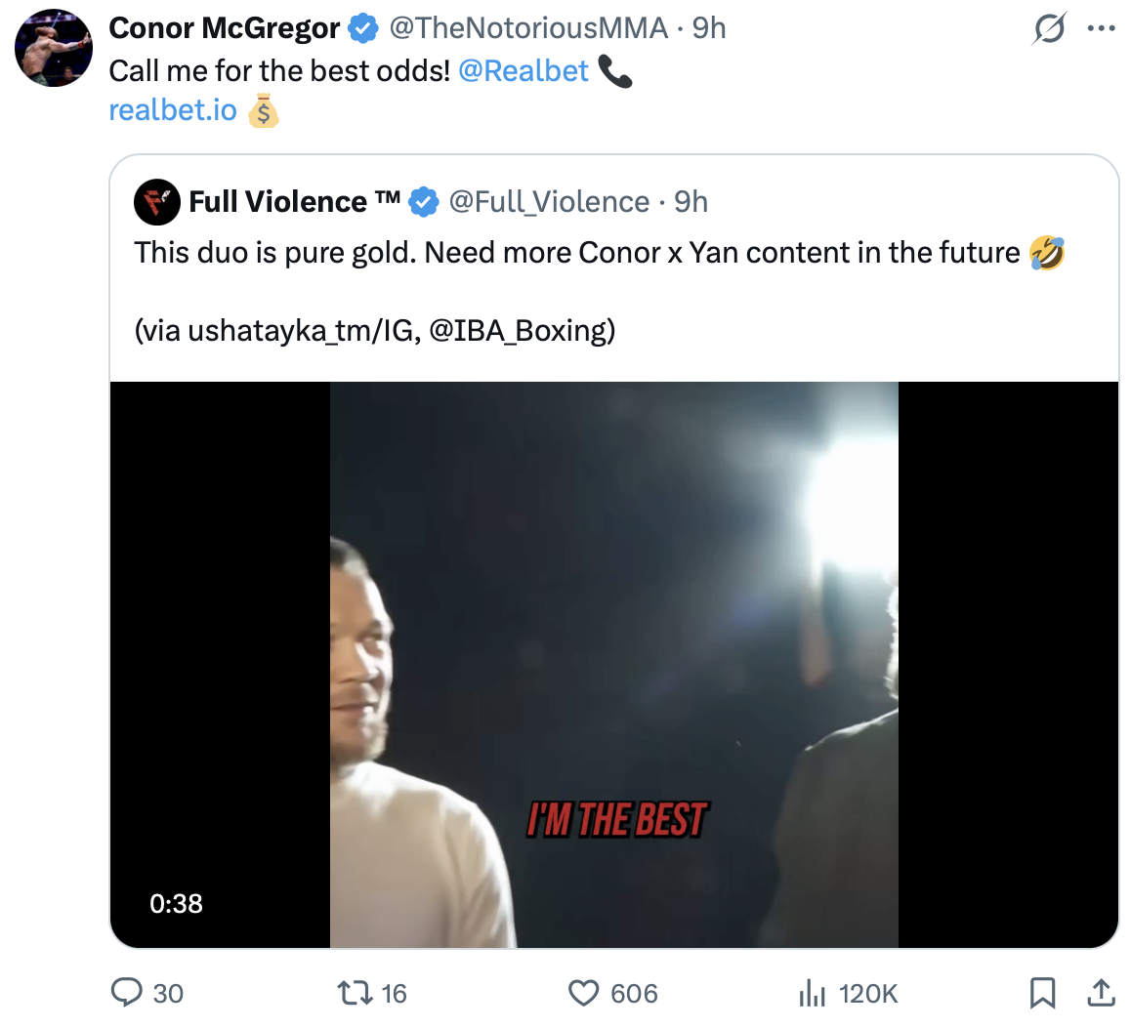Click the quoted tweet's 9h timestamp
The width and height of the screenshot is (1131, 1028).
(x=691, y=202)
